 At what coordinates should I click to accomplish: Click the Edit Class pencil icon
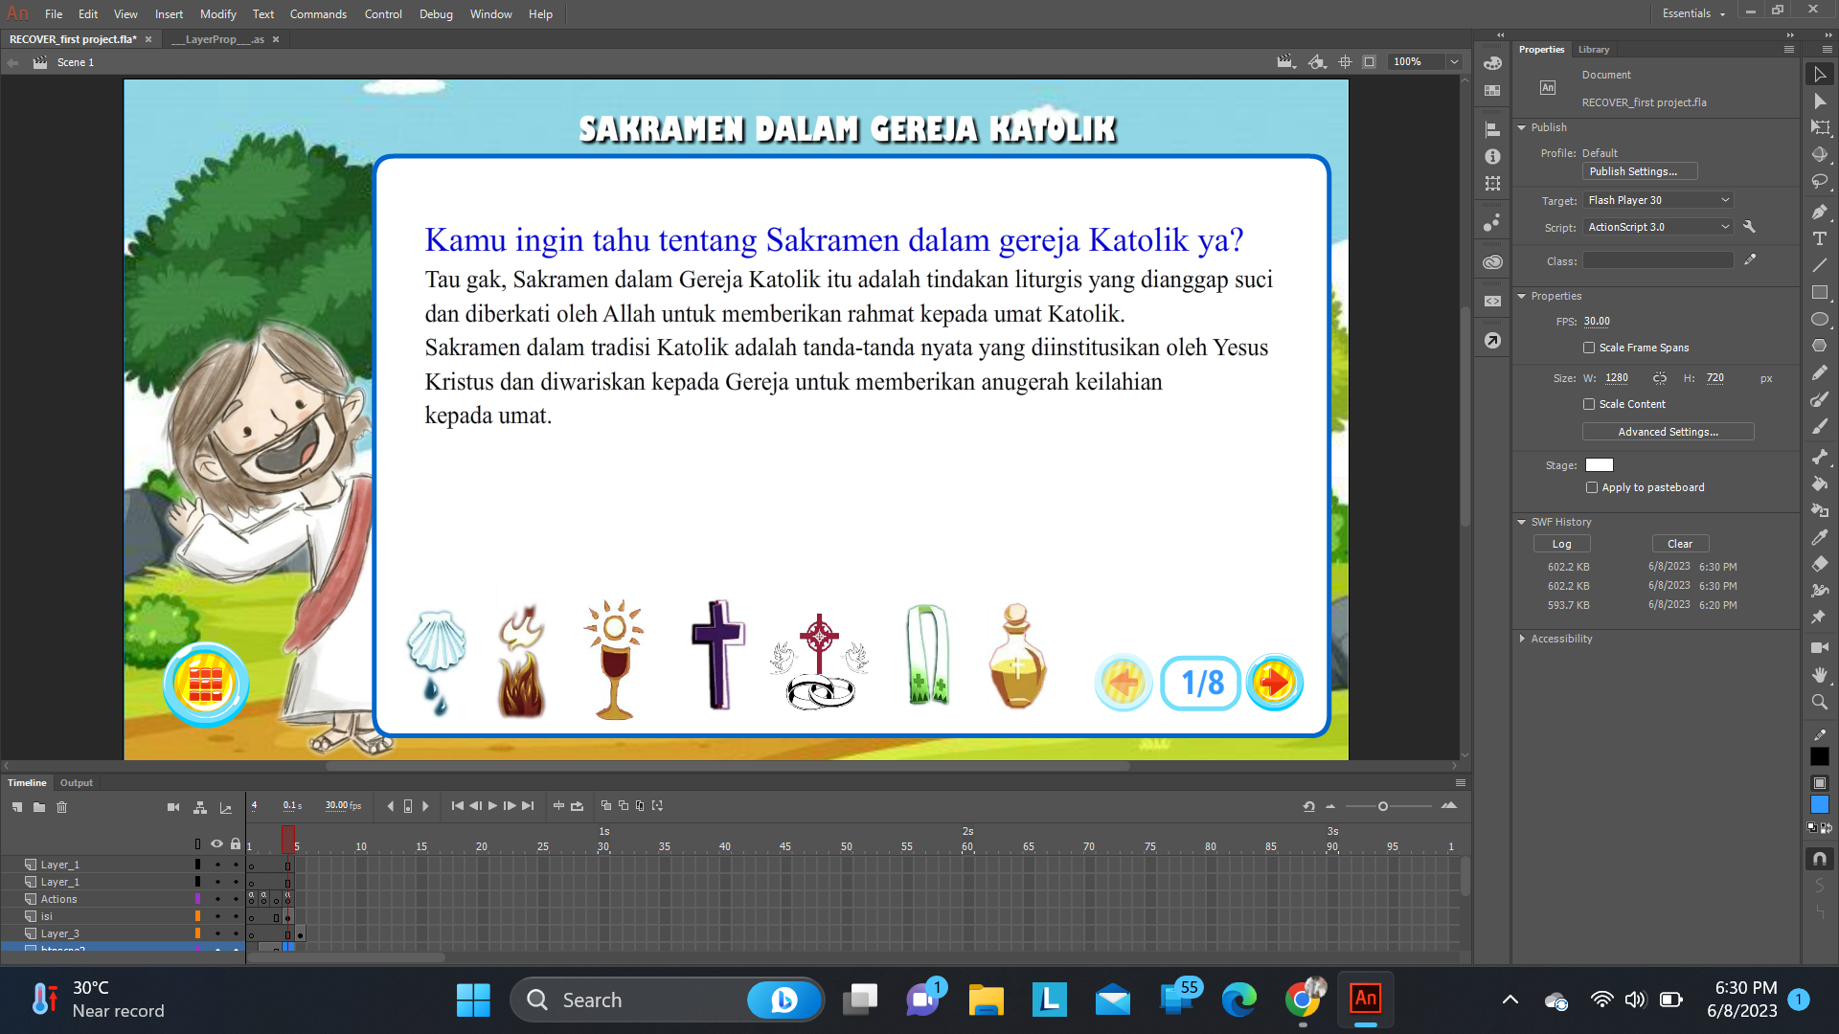coord(1750,260)
